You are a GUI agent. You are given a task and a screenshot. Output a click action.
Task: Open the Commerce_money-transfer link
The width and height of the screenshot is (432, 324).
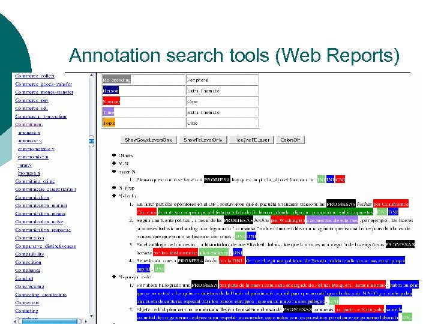(x=44, y=92)
